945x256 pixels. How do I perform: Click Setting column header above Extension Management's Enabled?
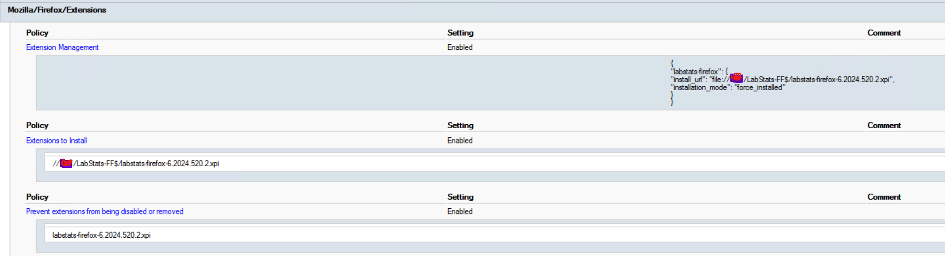460,33
